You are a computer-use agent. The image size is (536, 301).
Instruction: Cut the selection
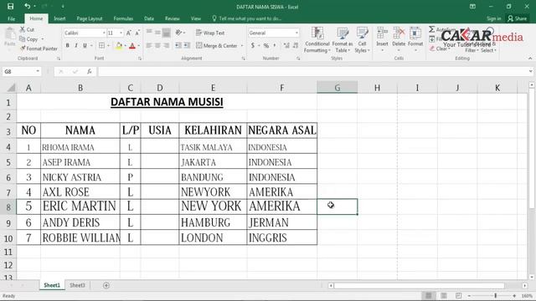[27, 30]
